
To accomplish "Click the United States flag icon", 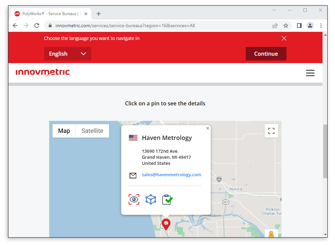I will [133, 138].
